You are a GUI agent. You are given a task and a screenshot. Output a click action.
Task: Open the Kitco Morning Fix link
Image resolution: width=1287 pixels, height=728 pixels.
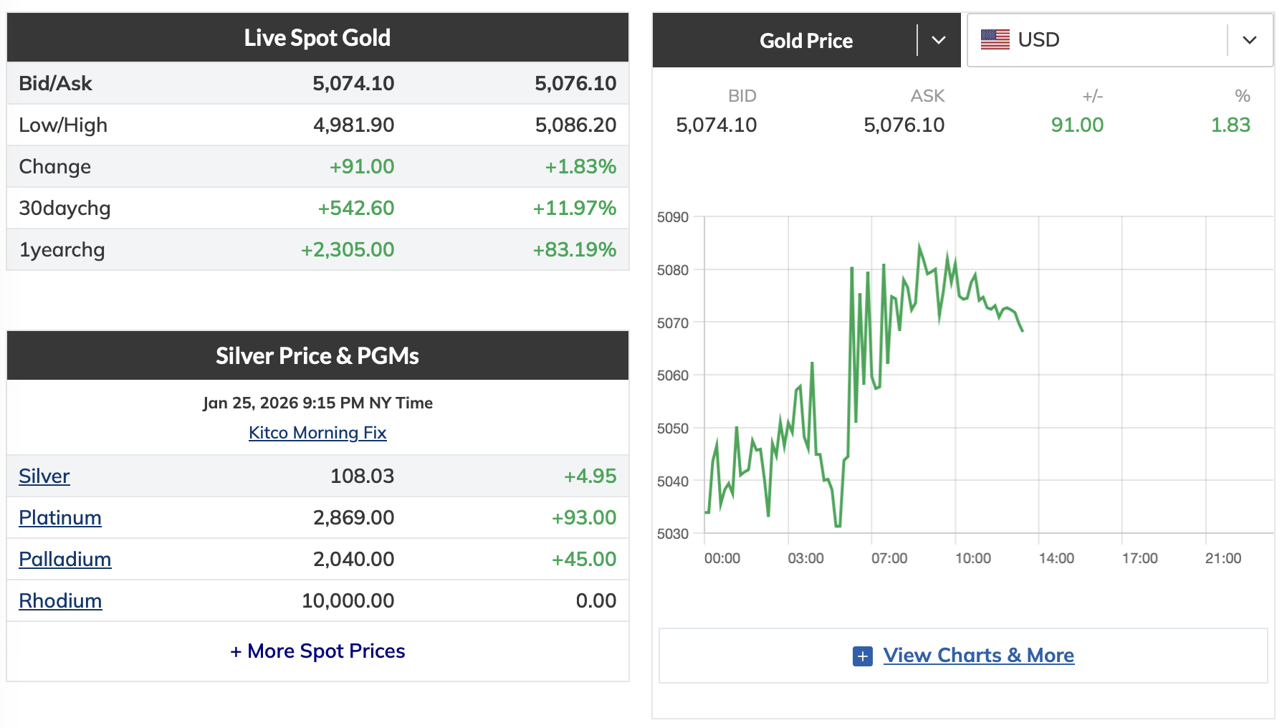(x=317, y=433)
